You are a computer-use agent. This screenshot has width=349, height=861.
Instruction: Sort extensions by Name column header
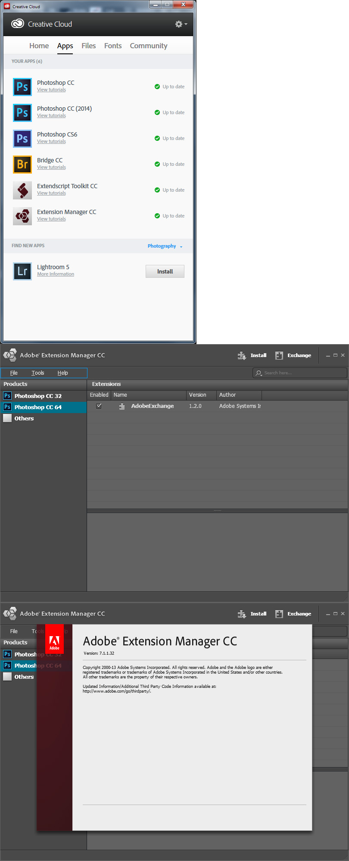(x=149, y=395)
